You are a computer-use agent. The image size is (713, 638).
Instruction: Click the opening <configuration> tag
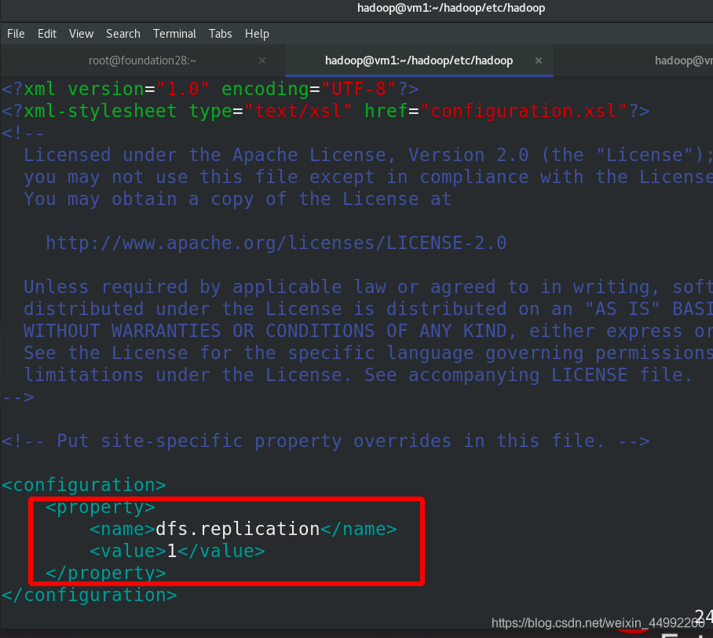pos(84,485)
